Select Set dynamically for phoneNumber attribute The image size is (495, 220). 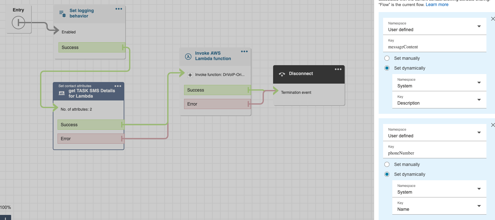387,174
